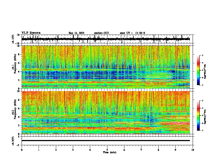Click the time axis tick "1"
This screenshot has width=217, height=168.
39,150
